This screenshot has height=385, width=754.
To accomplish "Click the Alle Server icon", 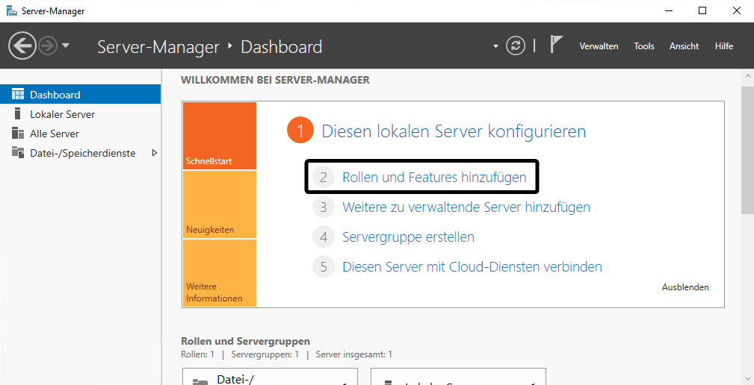I will 18,133.
